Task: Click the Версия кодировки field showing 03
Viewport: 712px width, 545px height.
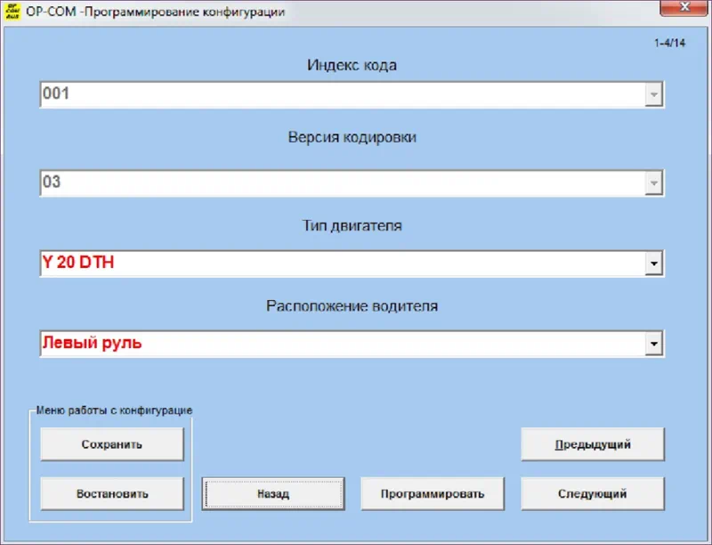Action: pos(352,183)
